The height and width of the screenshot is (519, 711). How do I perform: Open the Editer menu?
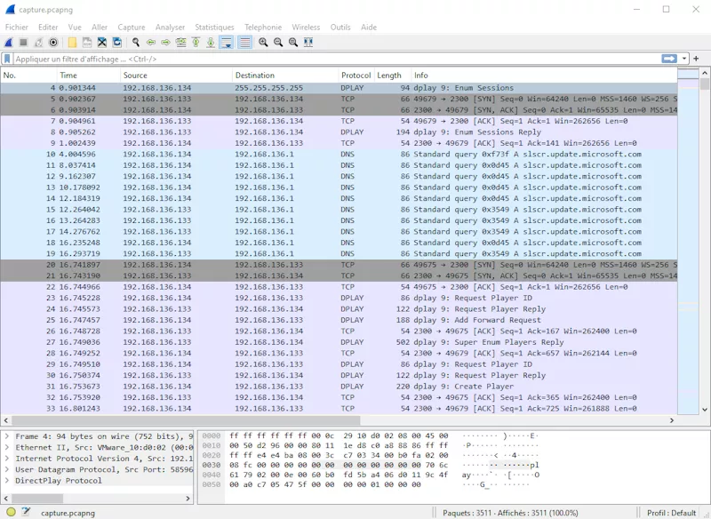pyautogui.click(x=48, y=28)
